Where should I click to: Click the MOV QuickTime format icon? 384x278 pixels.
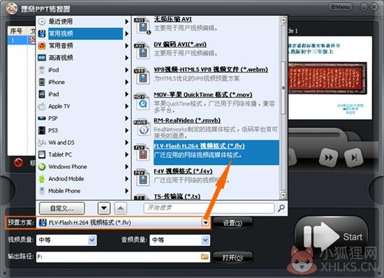(x=142, y=102)
